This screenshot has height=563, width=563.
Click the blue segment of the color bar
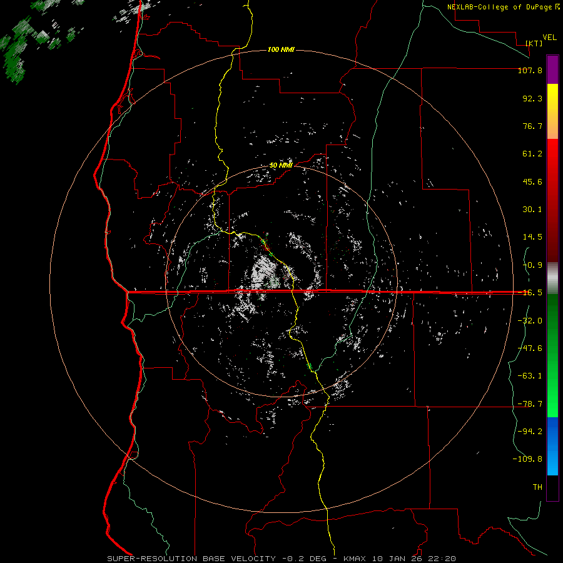coord(552,446)
